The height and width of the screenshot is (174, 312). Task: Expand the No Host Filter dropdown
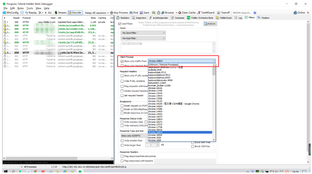143,38
